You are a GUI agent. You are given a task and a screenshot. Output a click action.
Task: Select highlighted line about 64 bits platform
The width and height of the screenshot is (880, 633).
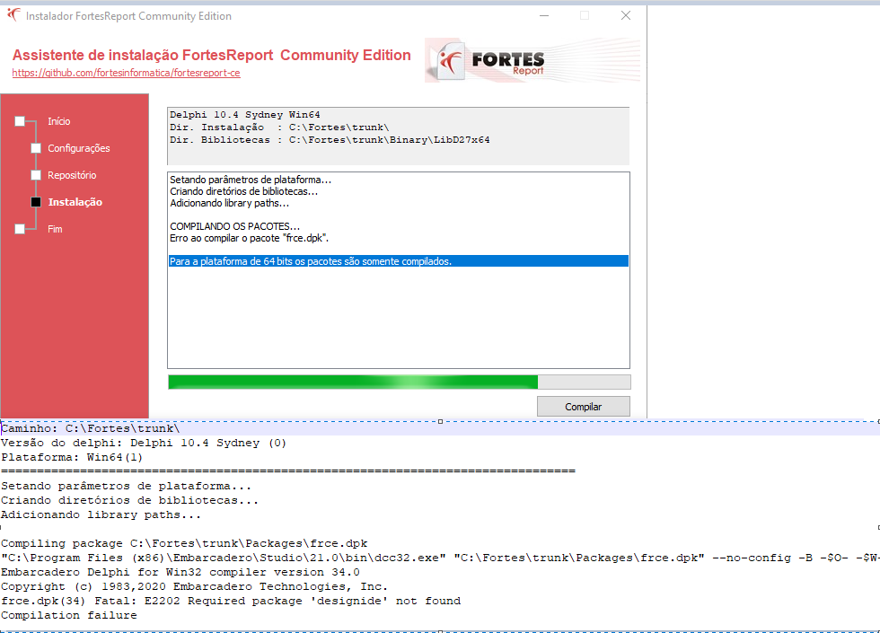coord(399,261)
